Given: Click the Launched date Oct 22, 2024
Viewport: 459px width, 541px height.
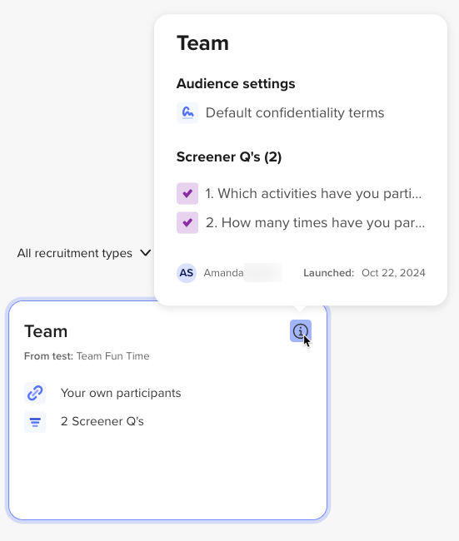Looking at the screenshot, I should click(x=393, y=273).
